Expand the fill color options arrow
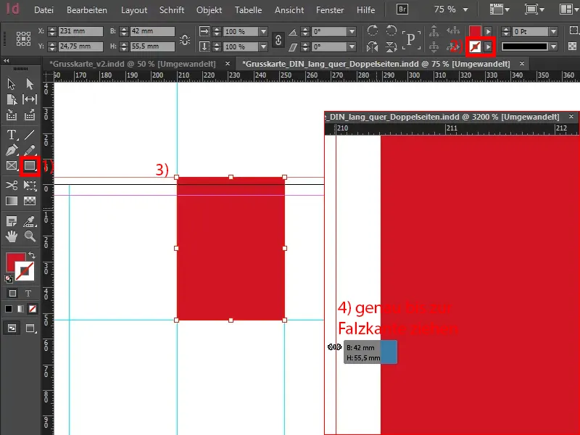Screen dimensions: 580x435 point(488,31)
